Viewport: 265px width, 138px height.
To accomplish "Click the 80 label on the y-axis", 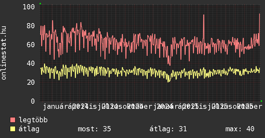I will 31,26.
